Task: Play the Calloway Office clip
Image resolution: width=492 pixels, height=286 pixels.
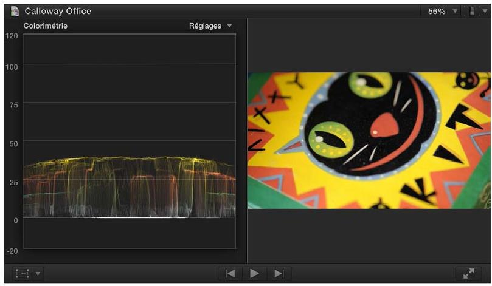Action: [x=254, y=273]
